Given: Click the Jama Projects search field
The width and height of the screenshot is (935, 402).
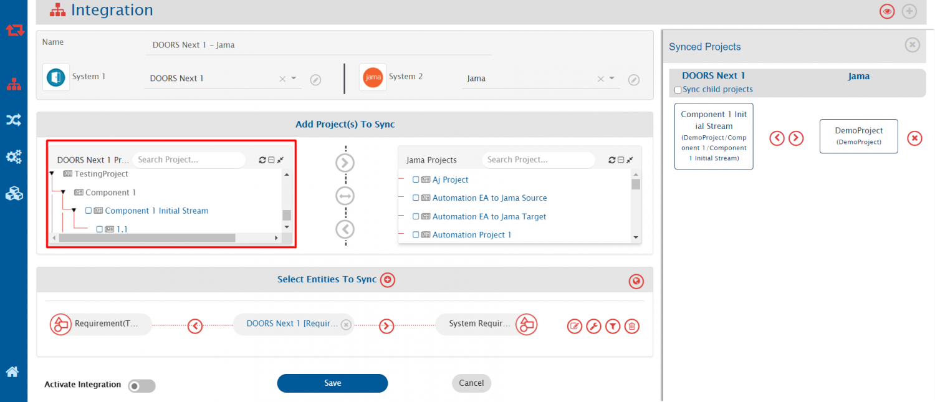Looking at the screenshot, I should point(538,160).
